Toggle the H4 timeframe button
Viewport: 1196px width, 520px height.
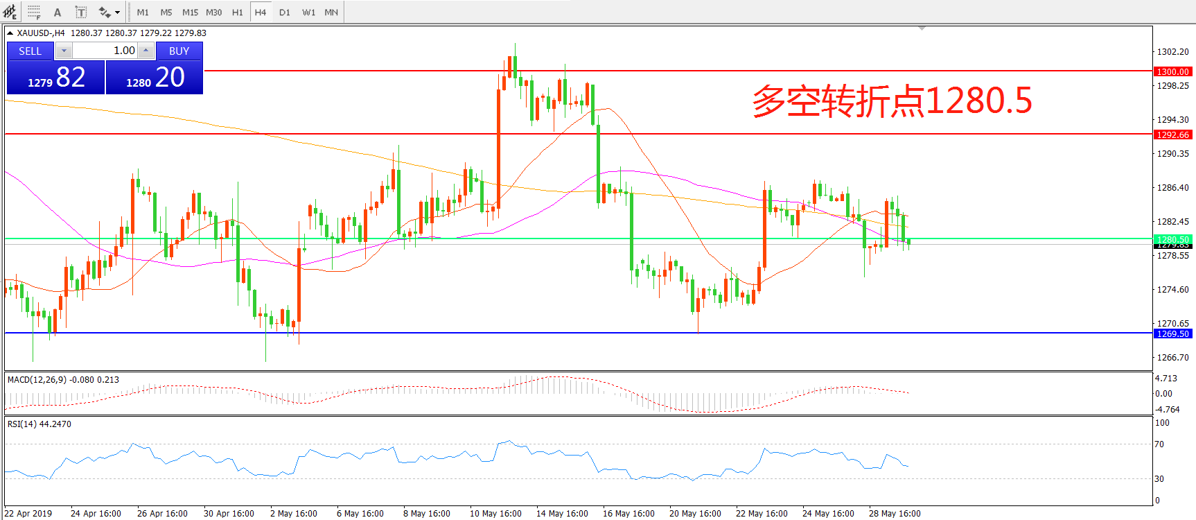[261, 12]
